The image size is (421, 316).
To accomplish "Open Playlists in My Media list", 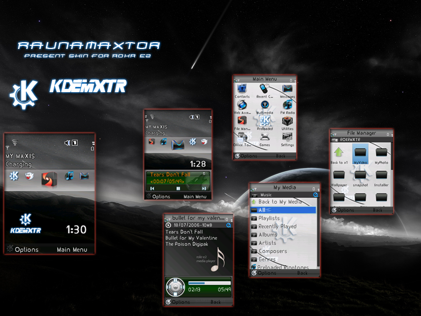I will [x=284, y=218].
